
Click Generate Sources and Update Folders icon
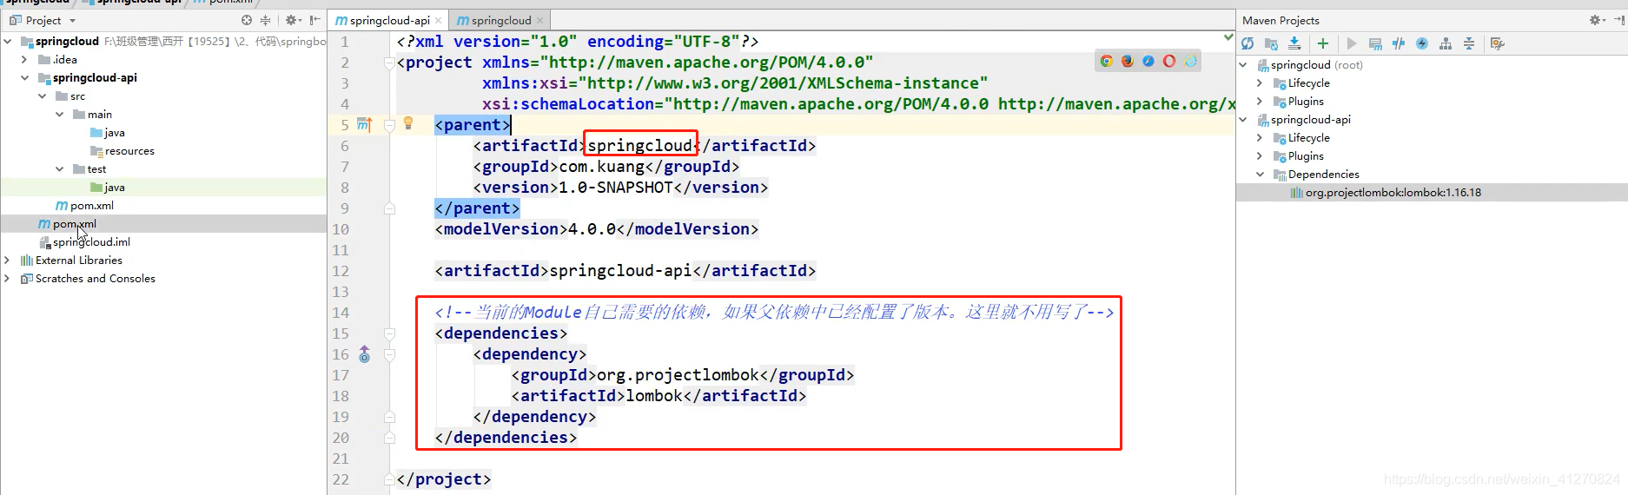point(1271,43)
